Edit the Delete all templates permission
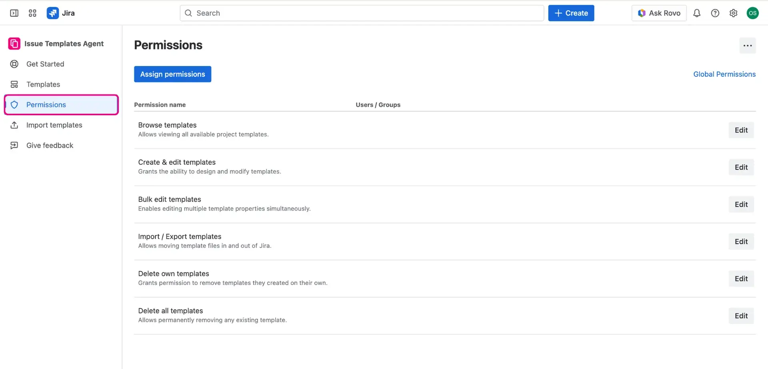Viewport: 768px width, 369px height. tap(741, 316)
